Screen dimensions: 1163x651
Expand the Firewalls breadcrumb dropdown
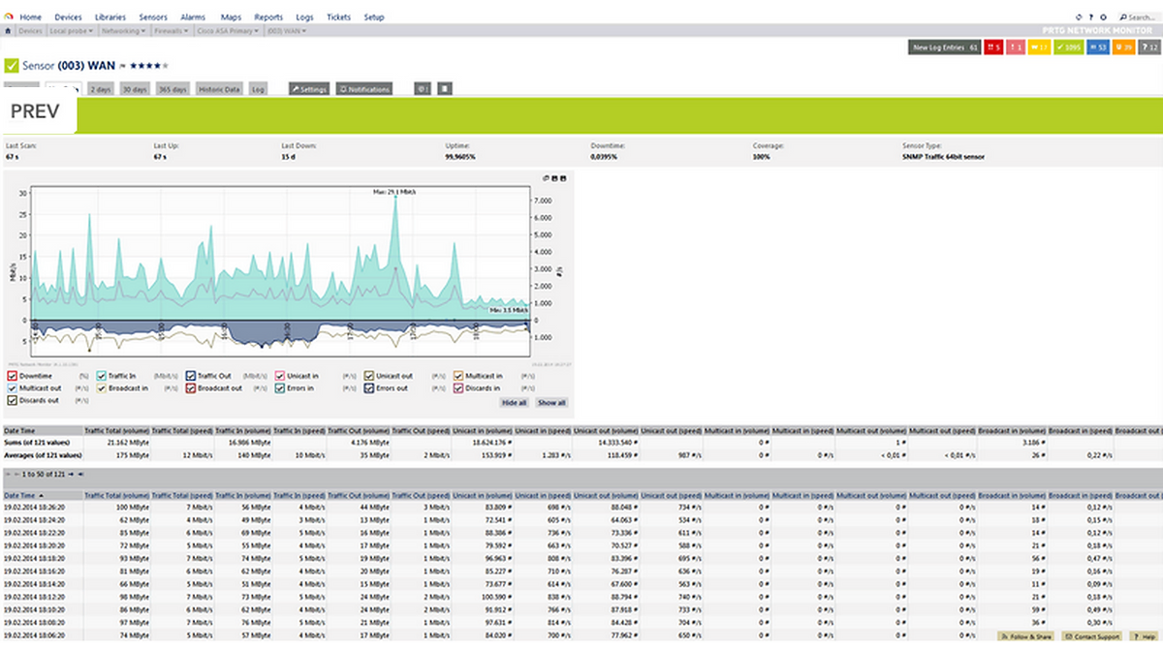(x=172, y=31)
